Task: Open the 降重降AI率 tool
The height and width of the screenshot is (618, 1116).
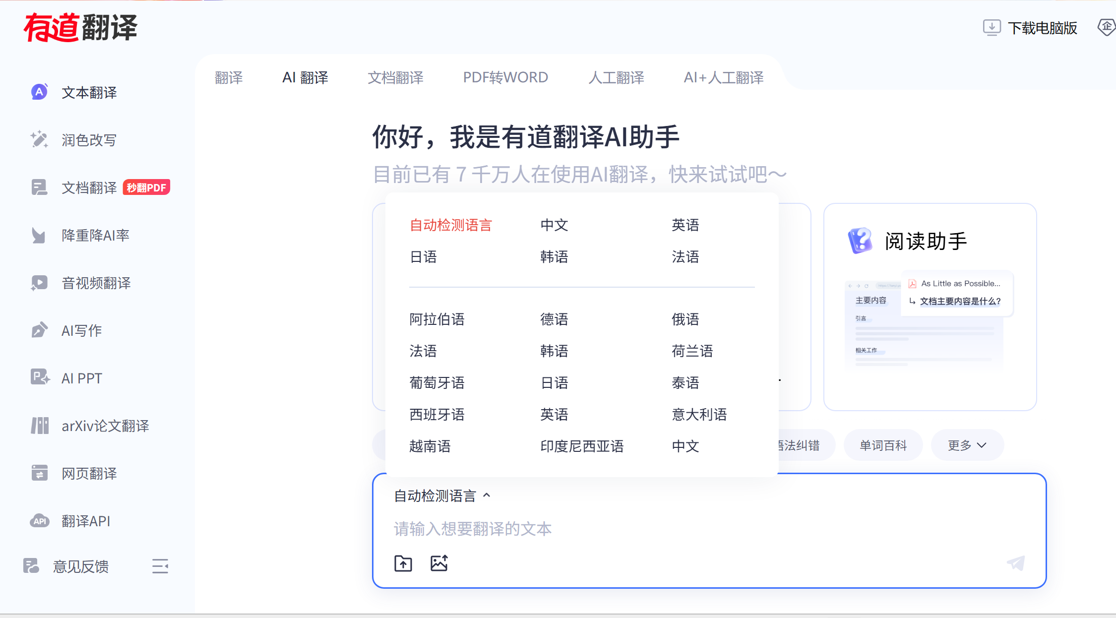Action: pyautogui.click(x=96, y=235)
